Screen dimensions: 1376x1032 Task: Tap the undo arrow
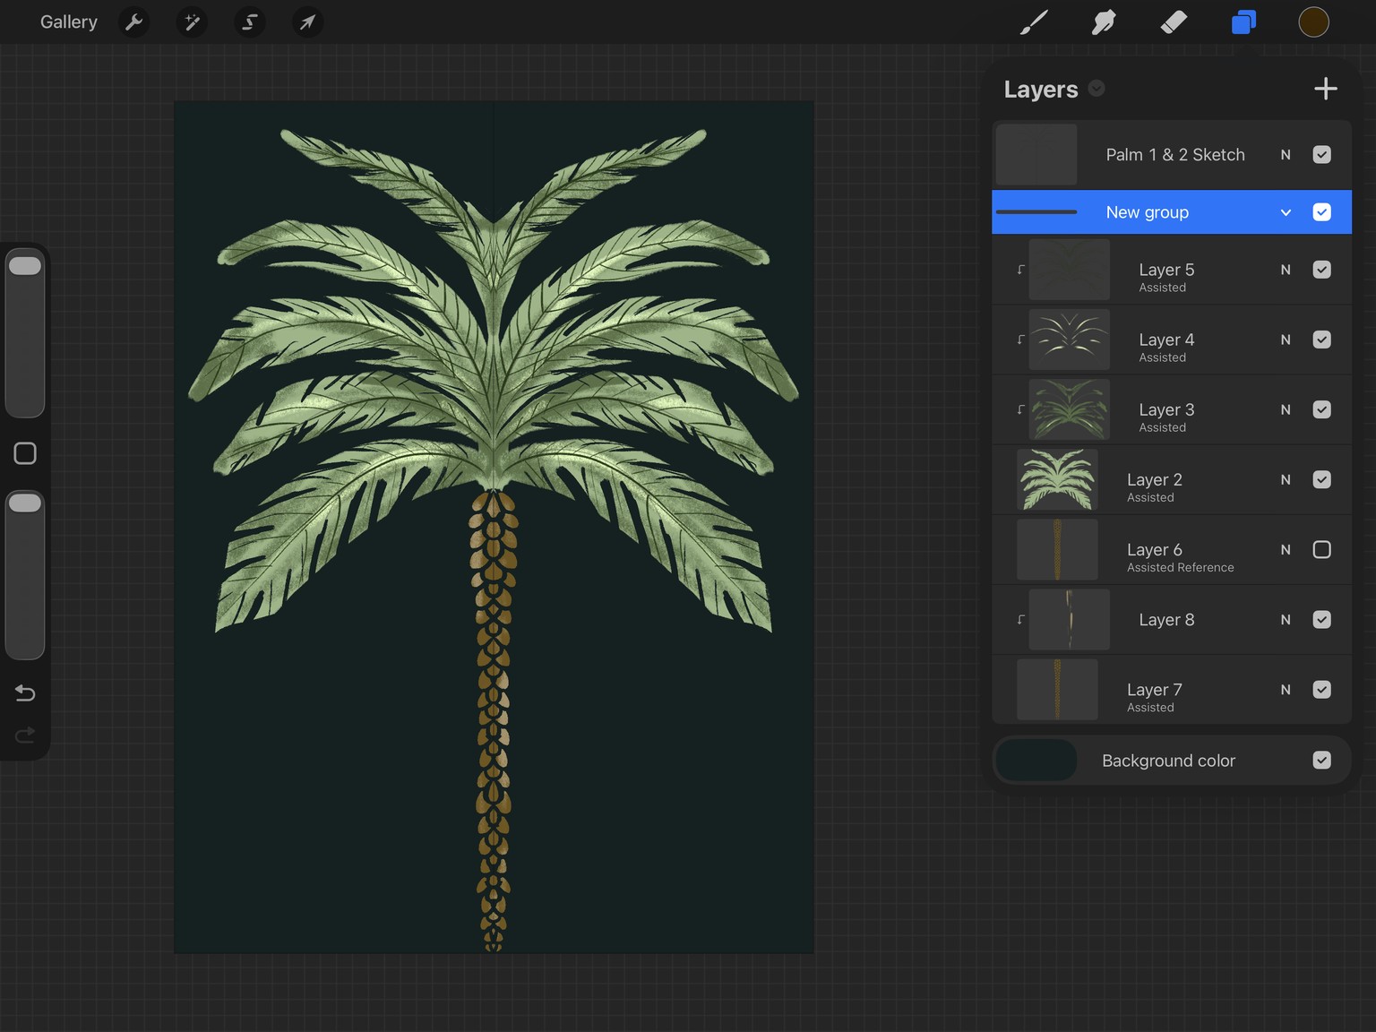pyautogui.click(x=25, y=692)
